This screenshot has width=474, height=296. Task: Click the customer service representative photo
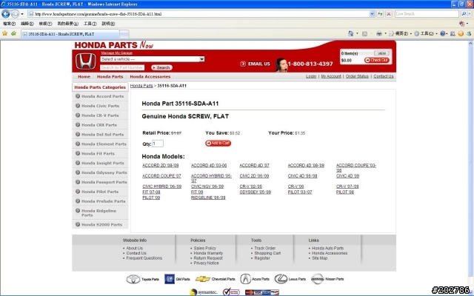click(281, 64)
